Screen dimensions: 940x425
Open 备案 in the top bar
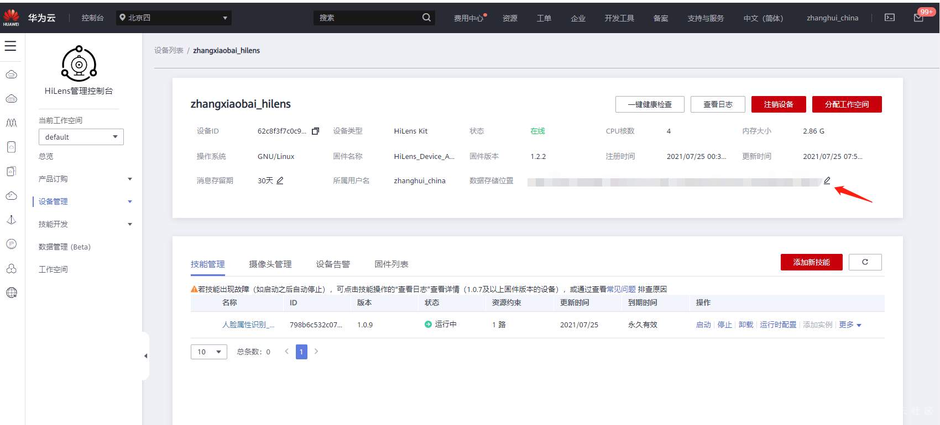click(x=661, y=18)
